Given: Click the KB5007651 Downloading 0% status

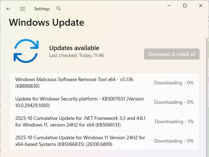Looking at the screenshot, I should [174, 102].
